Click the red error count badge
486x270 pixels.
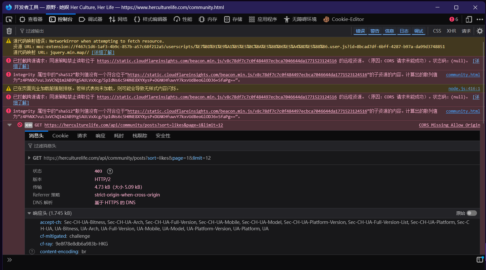click(454, 19)
